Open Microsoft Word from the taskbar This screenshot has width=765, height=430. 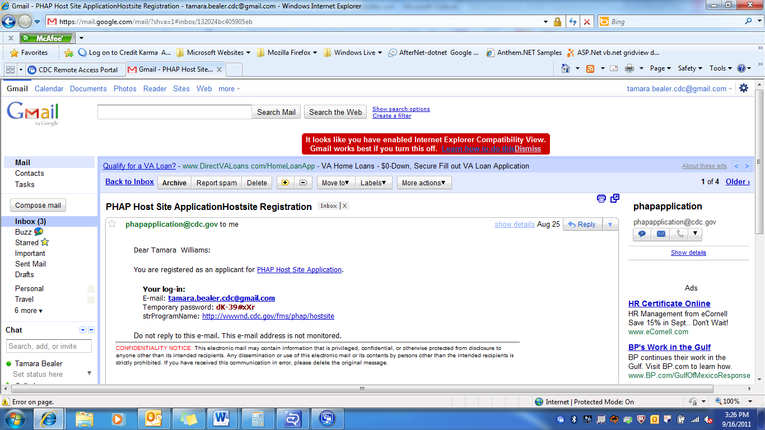[222, 418]
